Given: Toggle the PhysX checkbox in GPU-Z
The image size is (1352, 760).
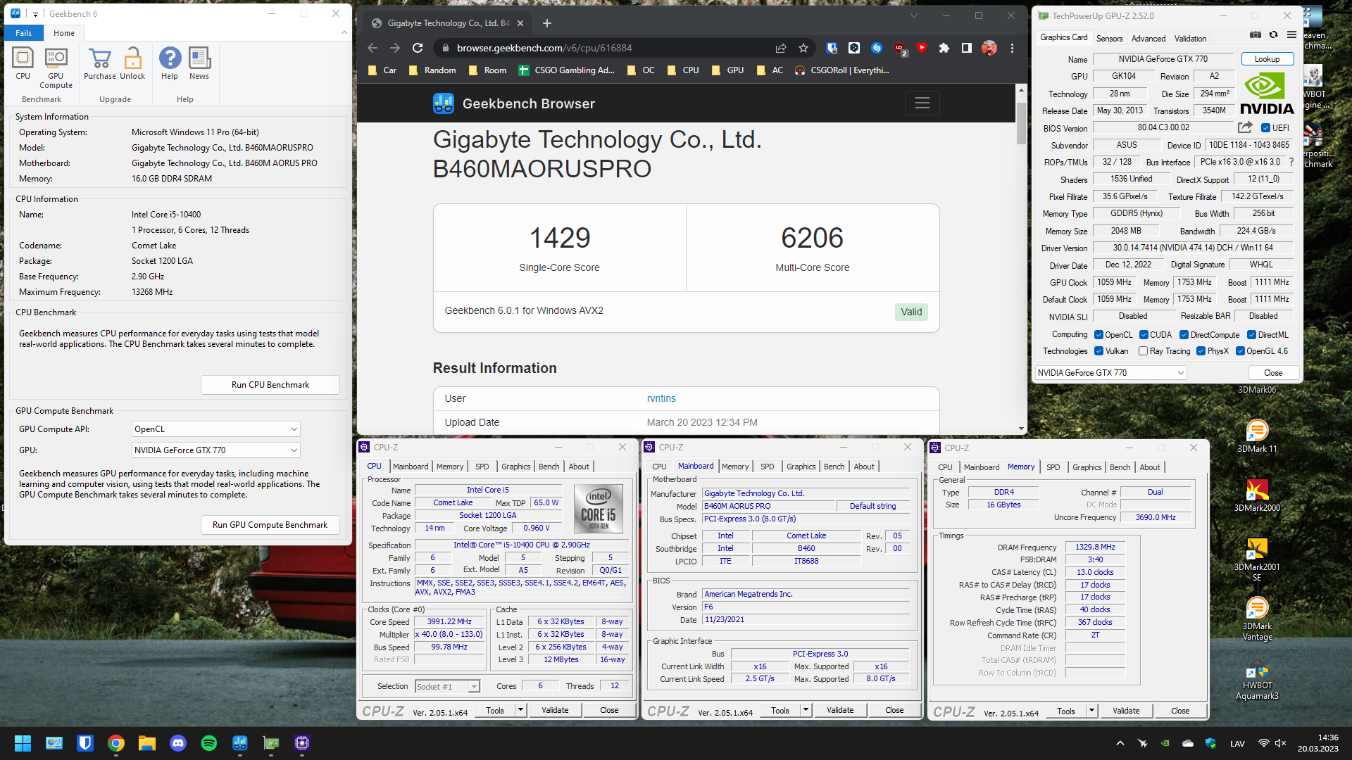Looking at the screenshot, I should [1201, 351].
